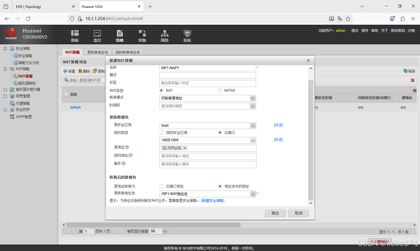Screen dimensions: 420x251
Task: Select the NAT type radio button
Action: click(161, 90)
